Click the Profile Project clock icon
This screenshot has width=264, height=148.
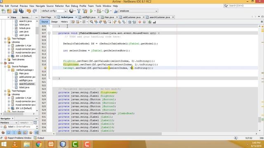tap(107, 11)
